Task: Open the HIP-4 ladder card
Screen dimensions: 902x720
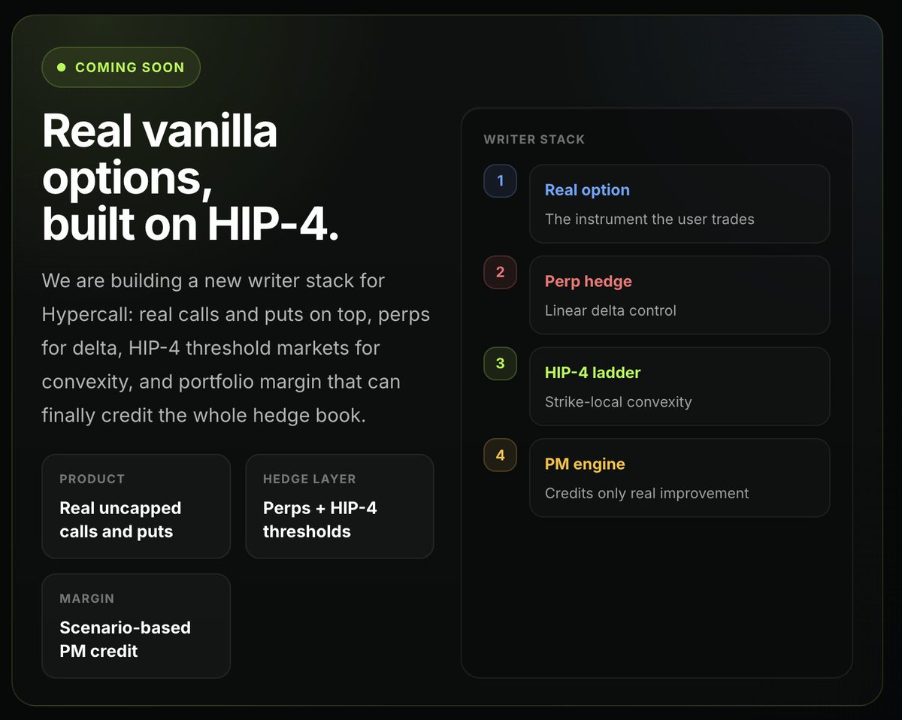Action: 680,386
